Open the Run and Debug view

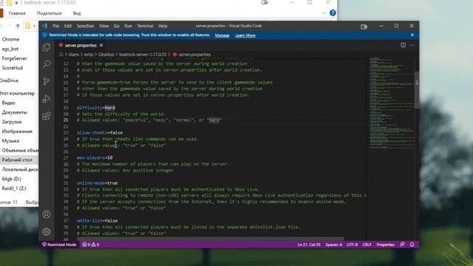[46, 99]
